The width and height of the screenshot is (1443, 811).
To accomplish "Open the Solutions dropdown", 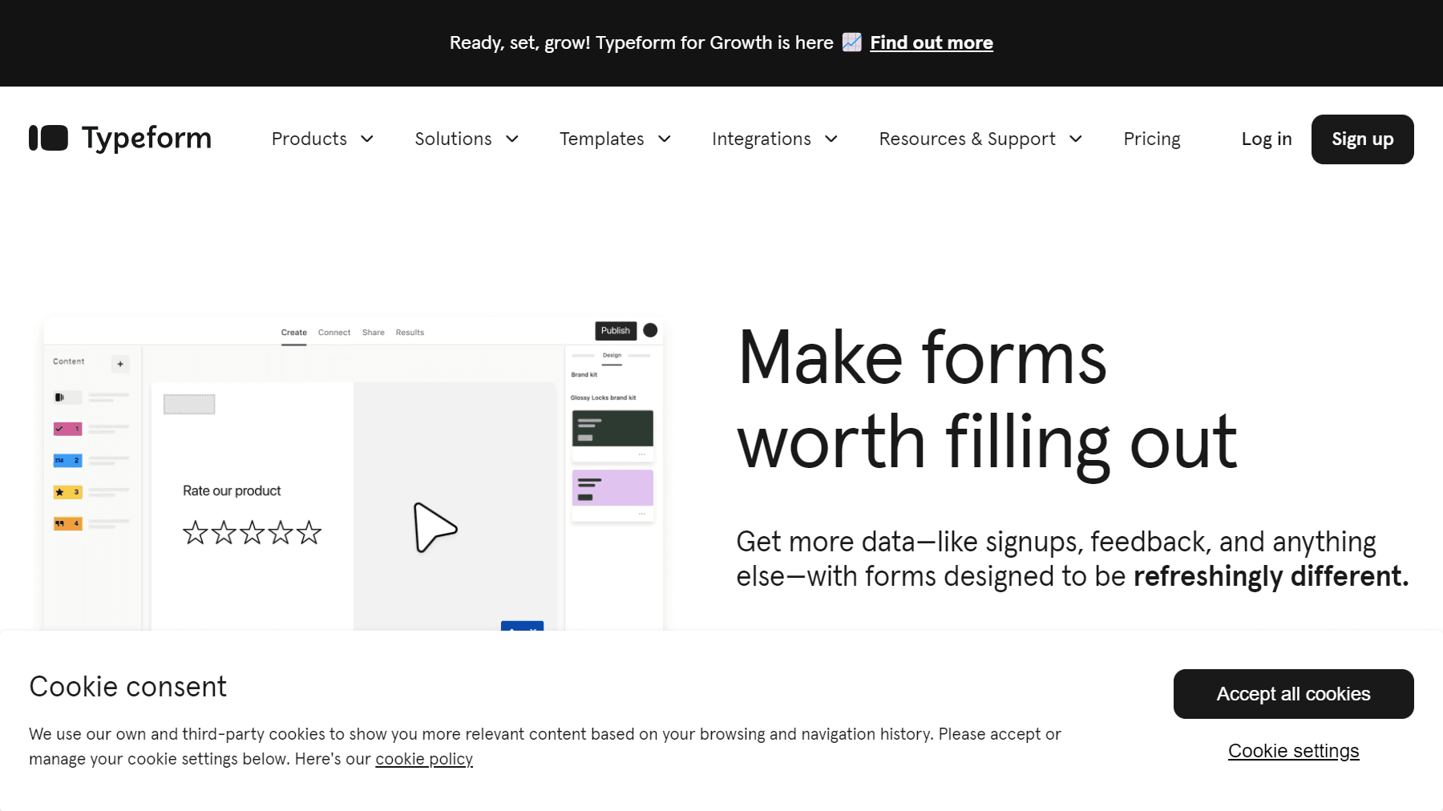I will click(467, 139).
